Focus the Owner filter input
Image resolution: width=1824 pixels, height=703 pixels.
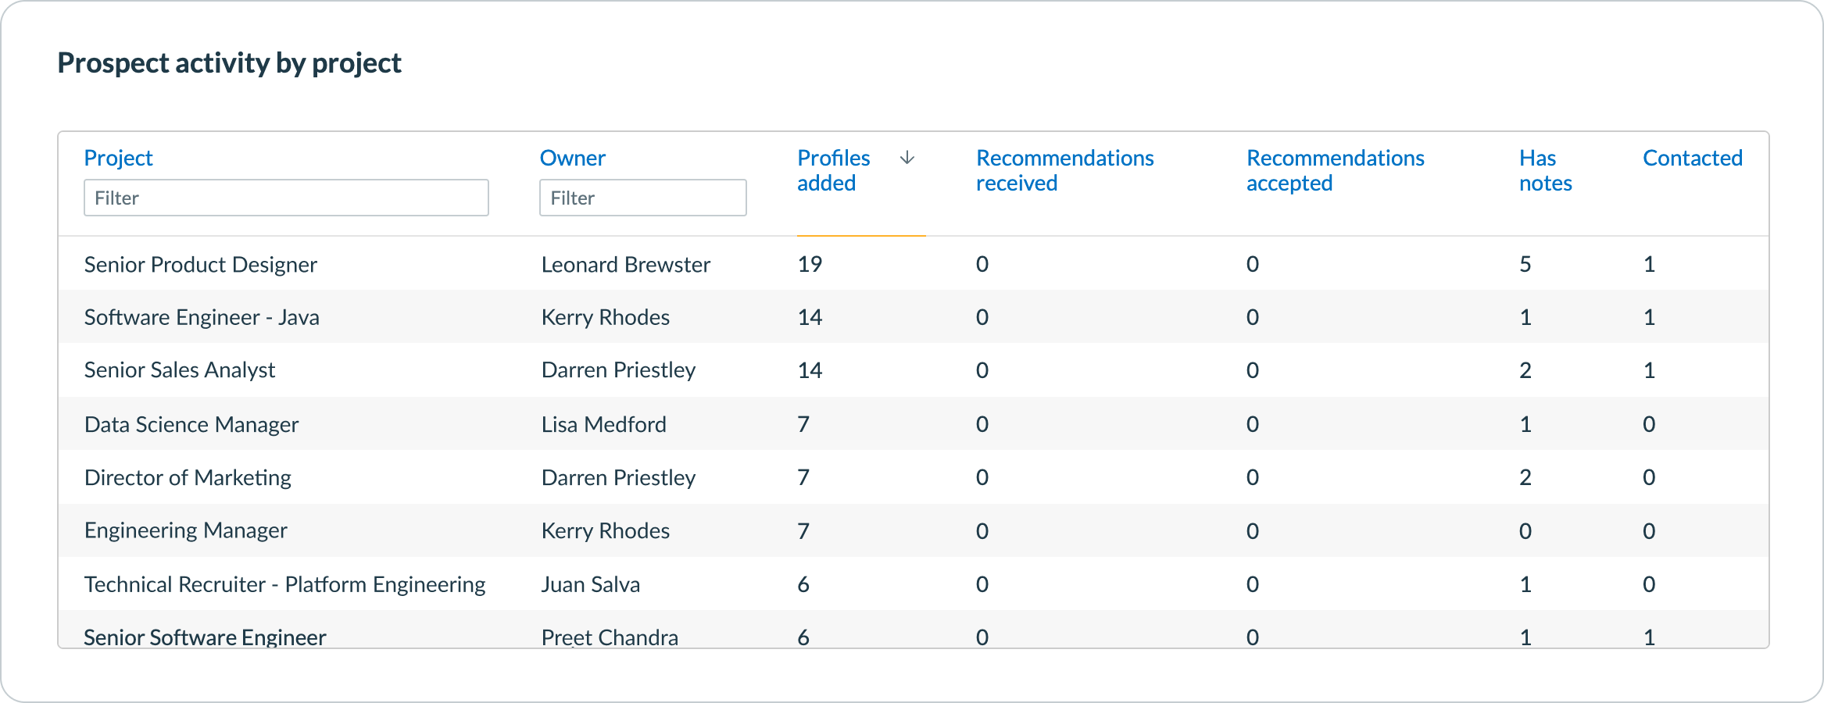click(x=642, y=198)
